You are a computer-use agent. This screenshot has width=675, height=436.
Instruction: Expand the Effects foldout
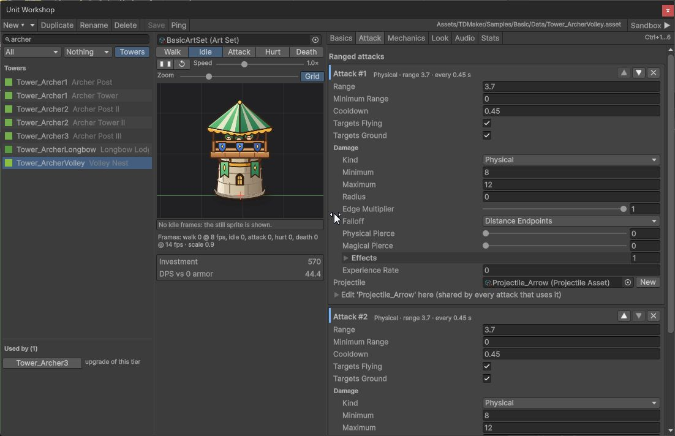[345, 258]
